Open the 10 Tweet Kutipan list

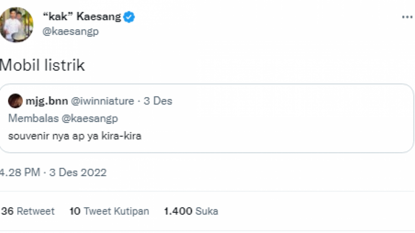[x=109, y=211]
